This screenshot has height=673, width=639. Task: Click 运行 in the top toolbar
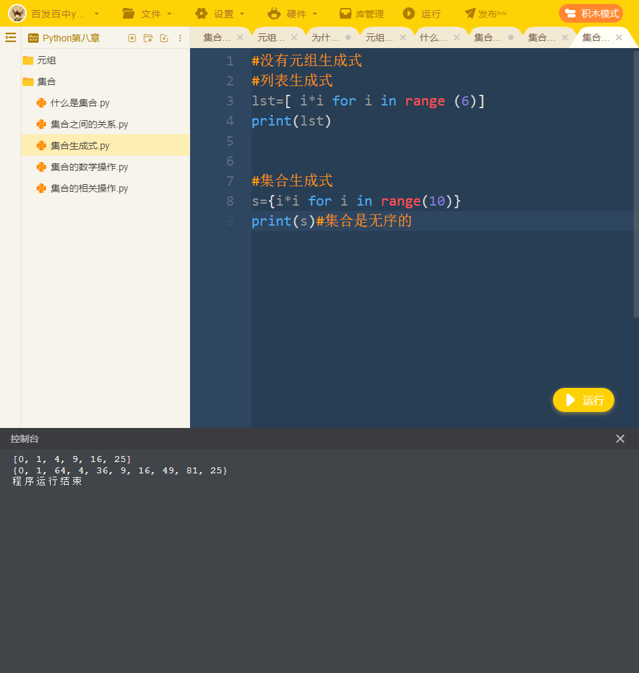(422, 14)
